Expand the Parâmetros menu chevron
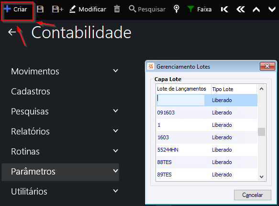This screenshot has height=206, width=279. click(x=116, y=171)
